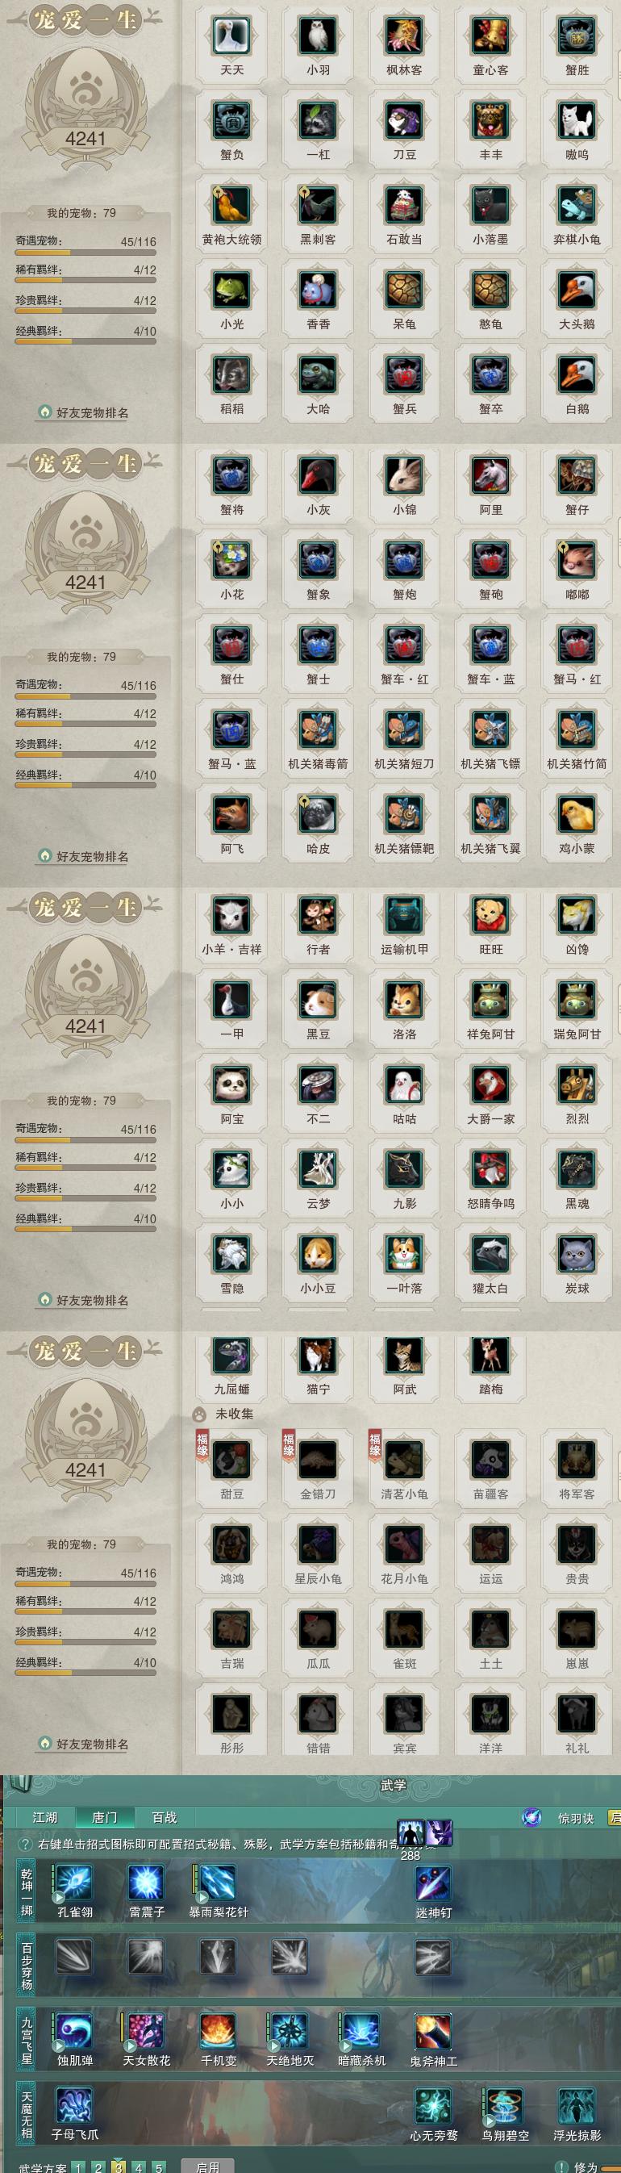Switch to martial scheme number 1
Screen dimensions: 621x2173
77,2167
